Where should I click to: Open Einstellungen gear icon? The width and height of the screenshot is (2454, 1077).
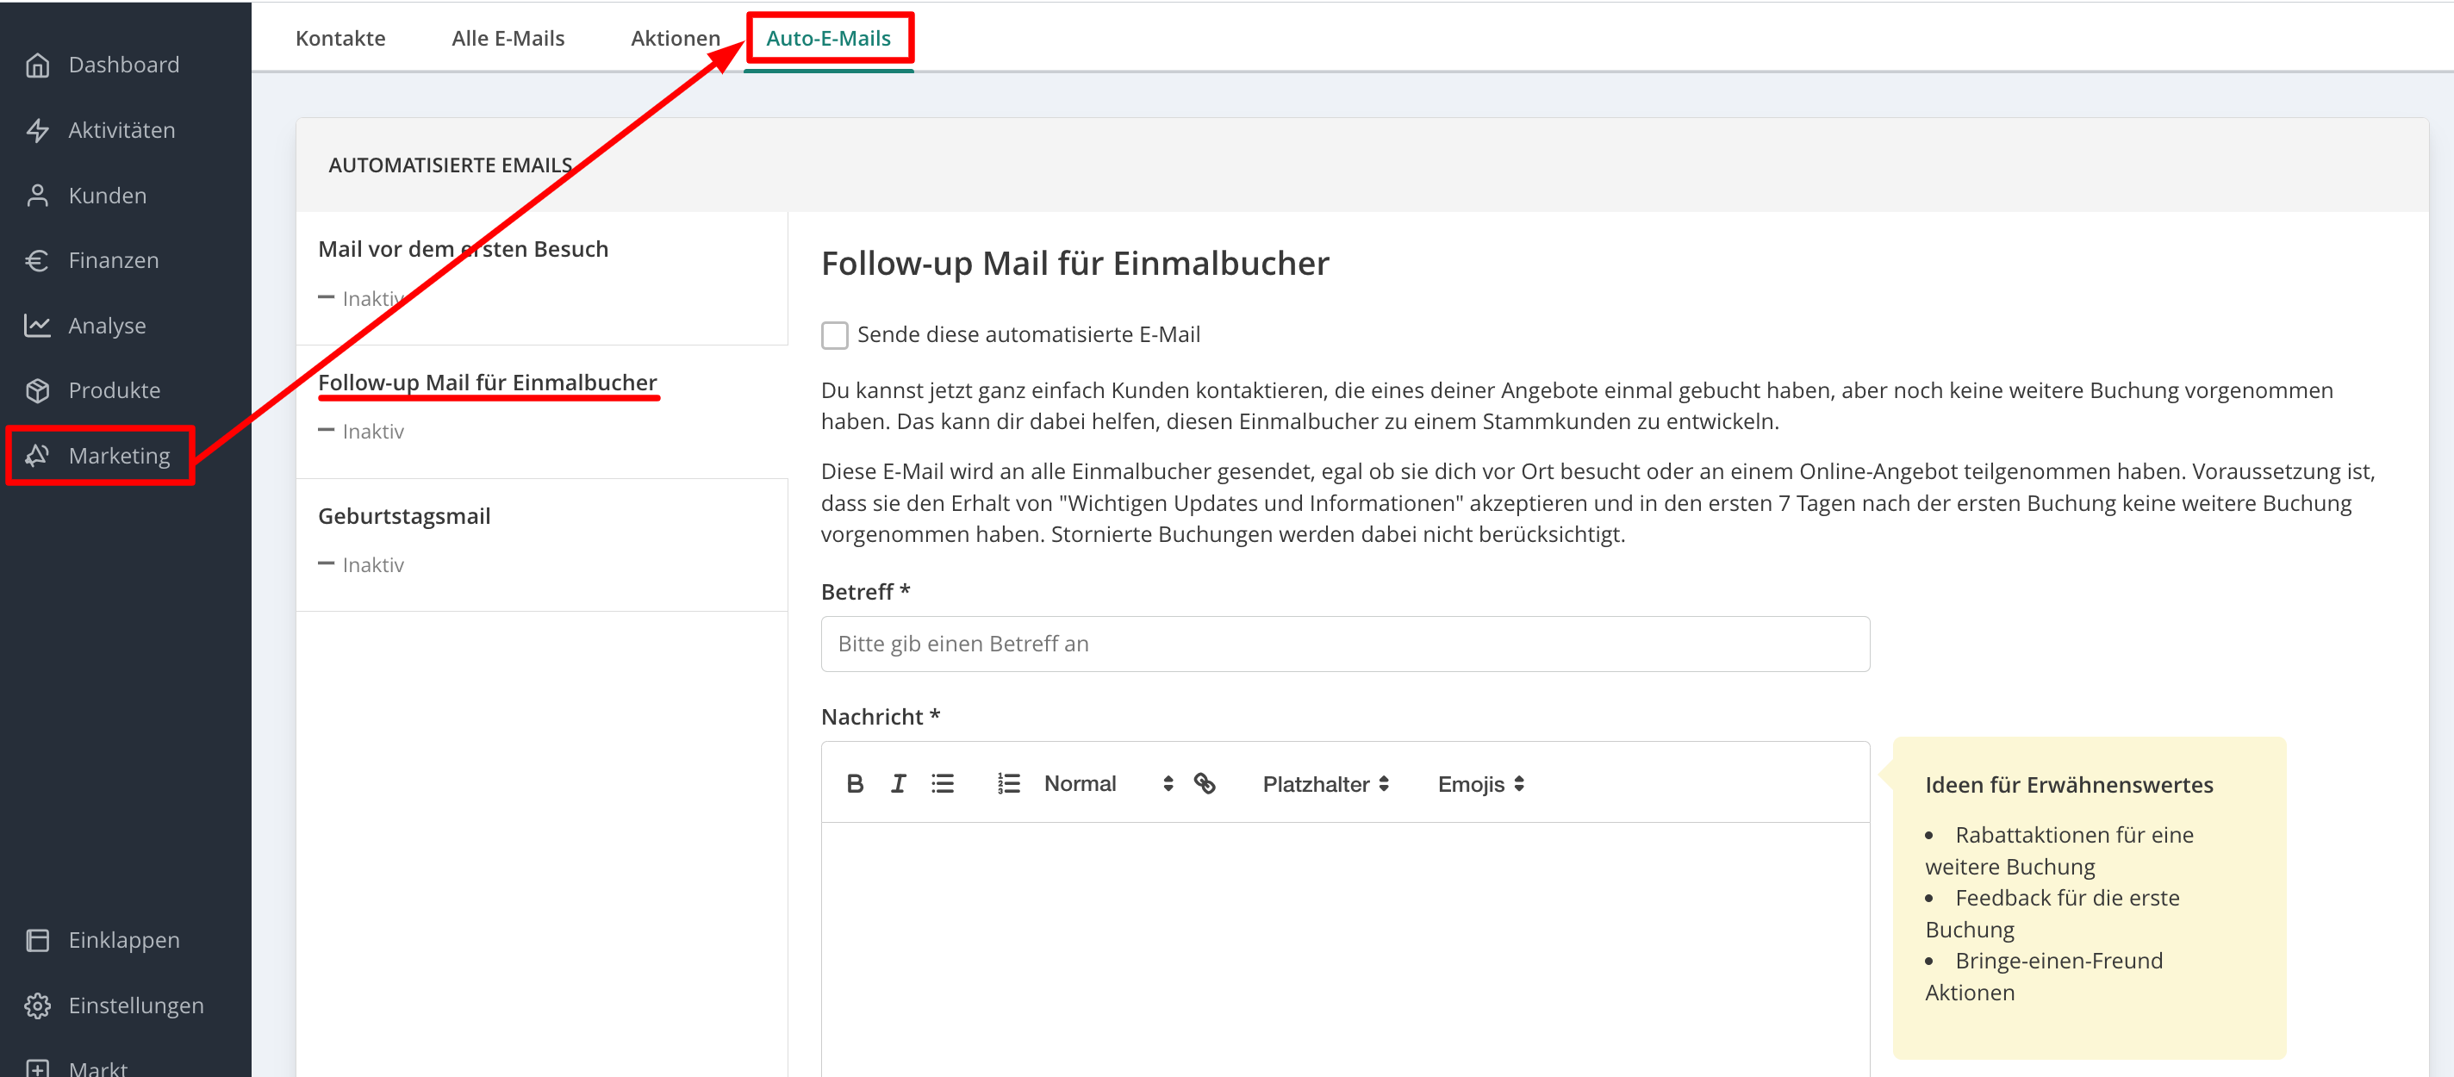(38, 1005)
